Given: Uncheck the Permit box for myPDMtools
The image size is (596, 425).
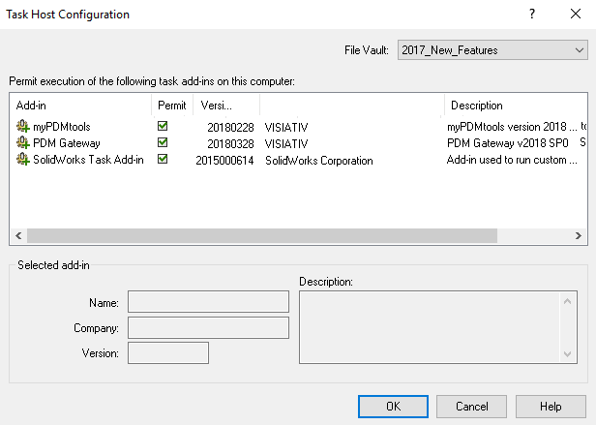Looking at the screenshot, I should tap(163, 126).
